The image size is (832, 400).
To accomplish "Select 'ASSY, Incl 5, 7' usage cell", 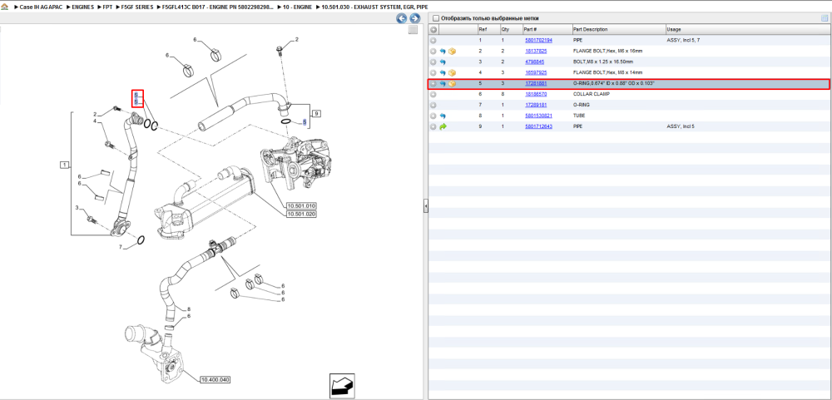I will (683, 40).
